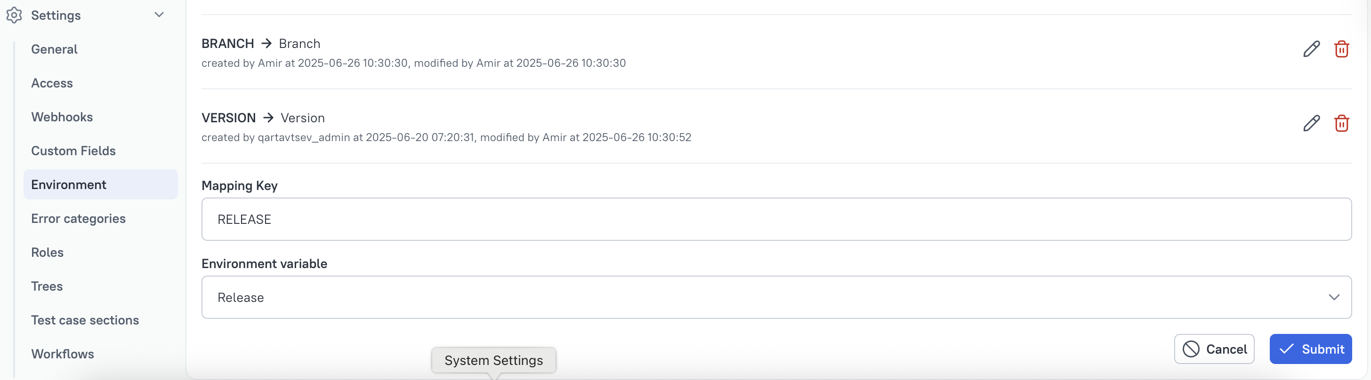Delete the BRANCH mapping via trash icon
The height and width of the screenshot is (380, 1371).
point(1342,49)
